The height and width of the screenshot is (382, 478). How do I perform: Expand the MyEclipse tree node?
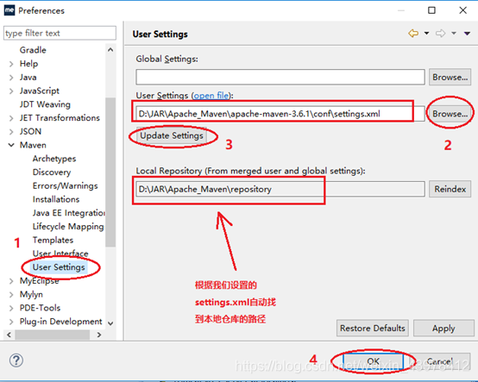coord(11,281)
